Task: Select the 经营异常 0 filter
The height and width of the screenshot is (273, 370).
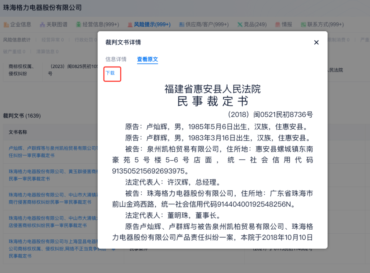Action: 52,40
